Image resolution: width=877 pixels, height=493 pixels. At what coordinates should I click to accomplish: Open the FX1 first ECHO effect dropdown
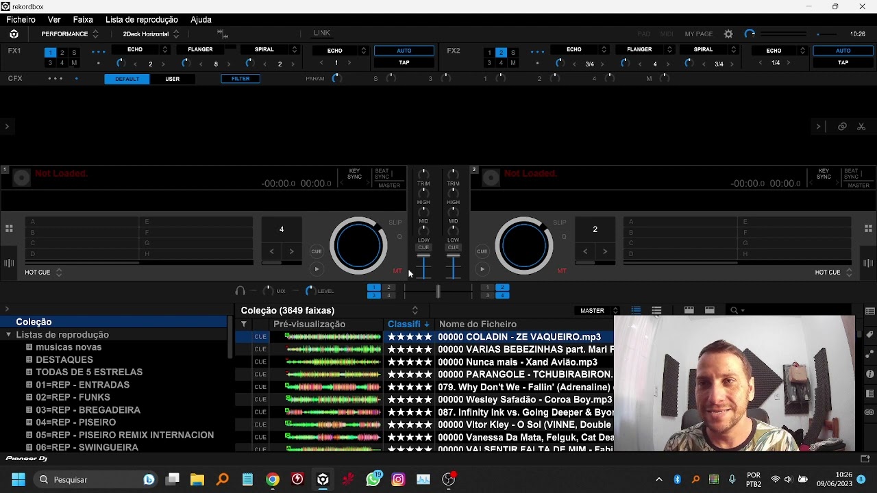140,49
